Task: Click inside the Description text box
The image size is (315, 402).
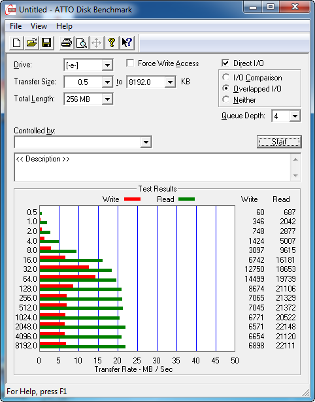Action: [152, 167]
